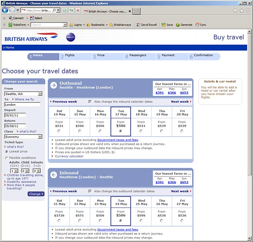Screen dimensions: 253x242
Task: Open Outbound lowest April fare $391
Action: (x=159, y=93)
